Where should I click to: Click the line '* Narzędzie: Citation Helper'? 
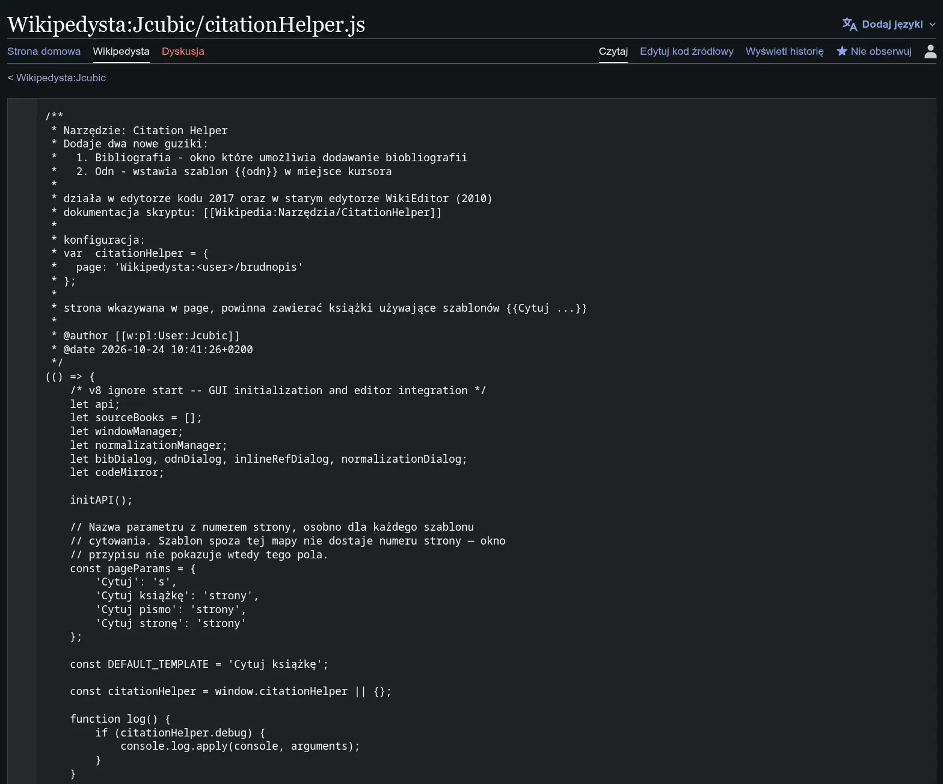pyautogui.click(x=140, y=131)
